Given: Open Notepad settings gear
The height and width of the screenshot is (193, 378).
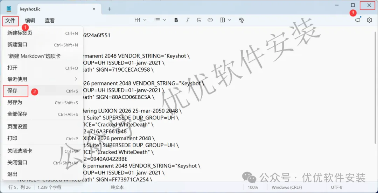Looking at the screenshot, I should 369,20.
